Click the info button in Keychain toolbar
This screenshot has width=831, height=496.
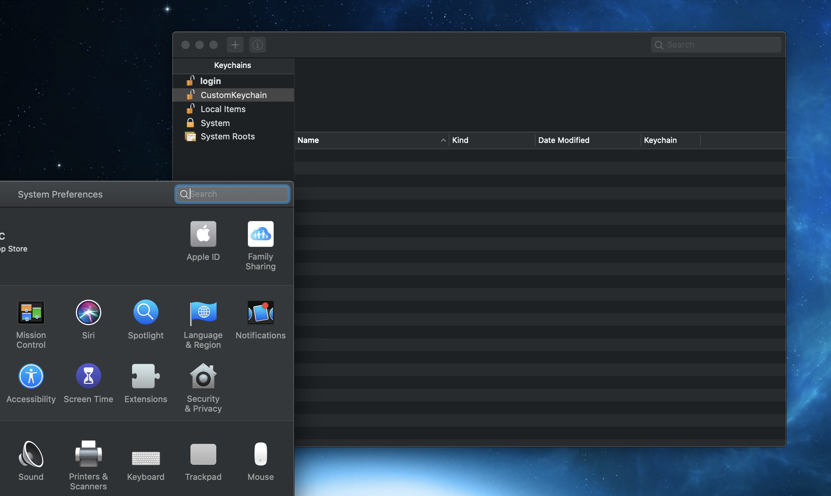pyautogui.click(x=258, y=45)
